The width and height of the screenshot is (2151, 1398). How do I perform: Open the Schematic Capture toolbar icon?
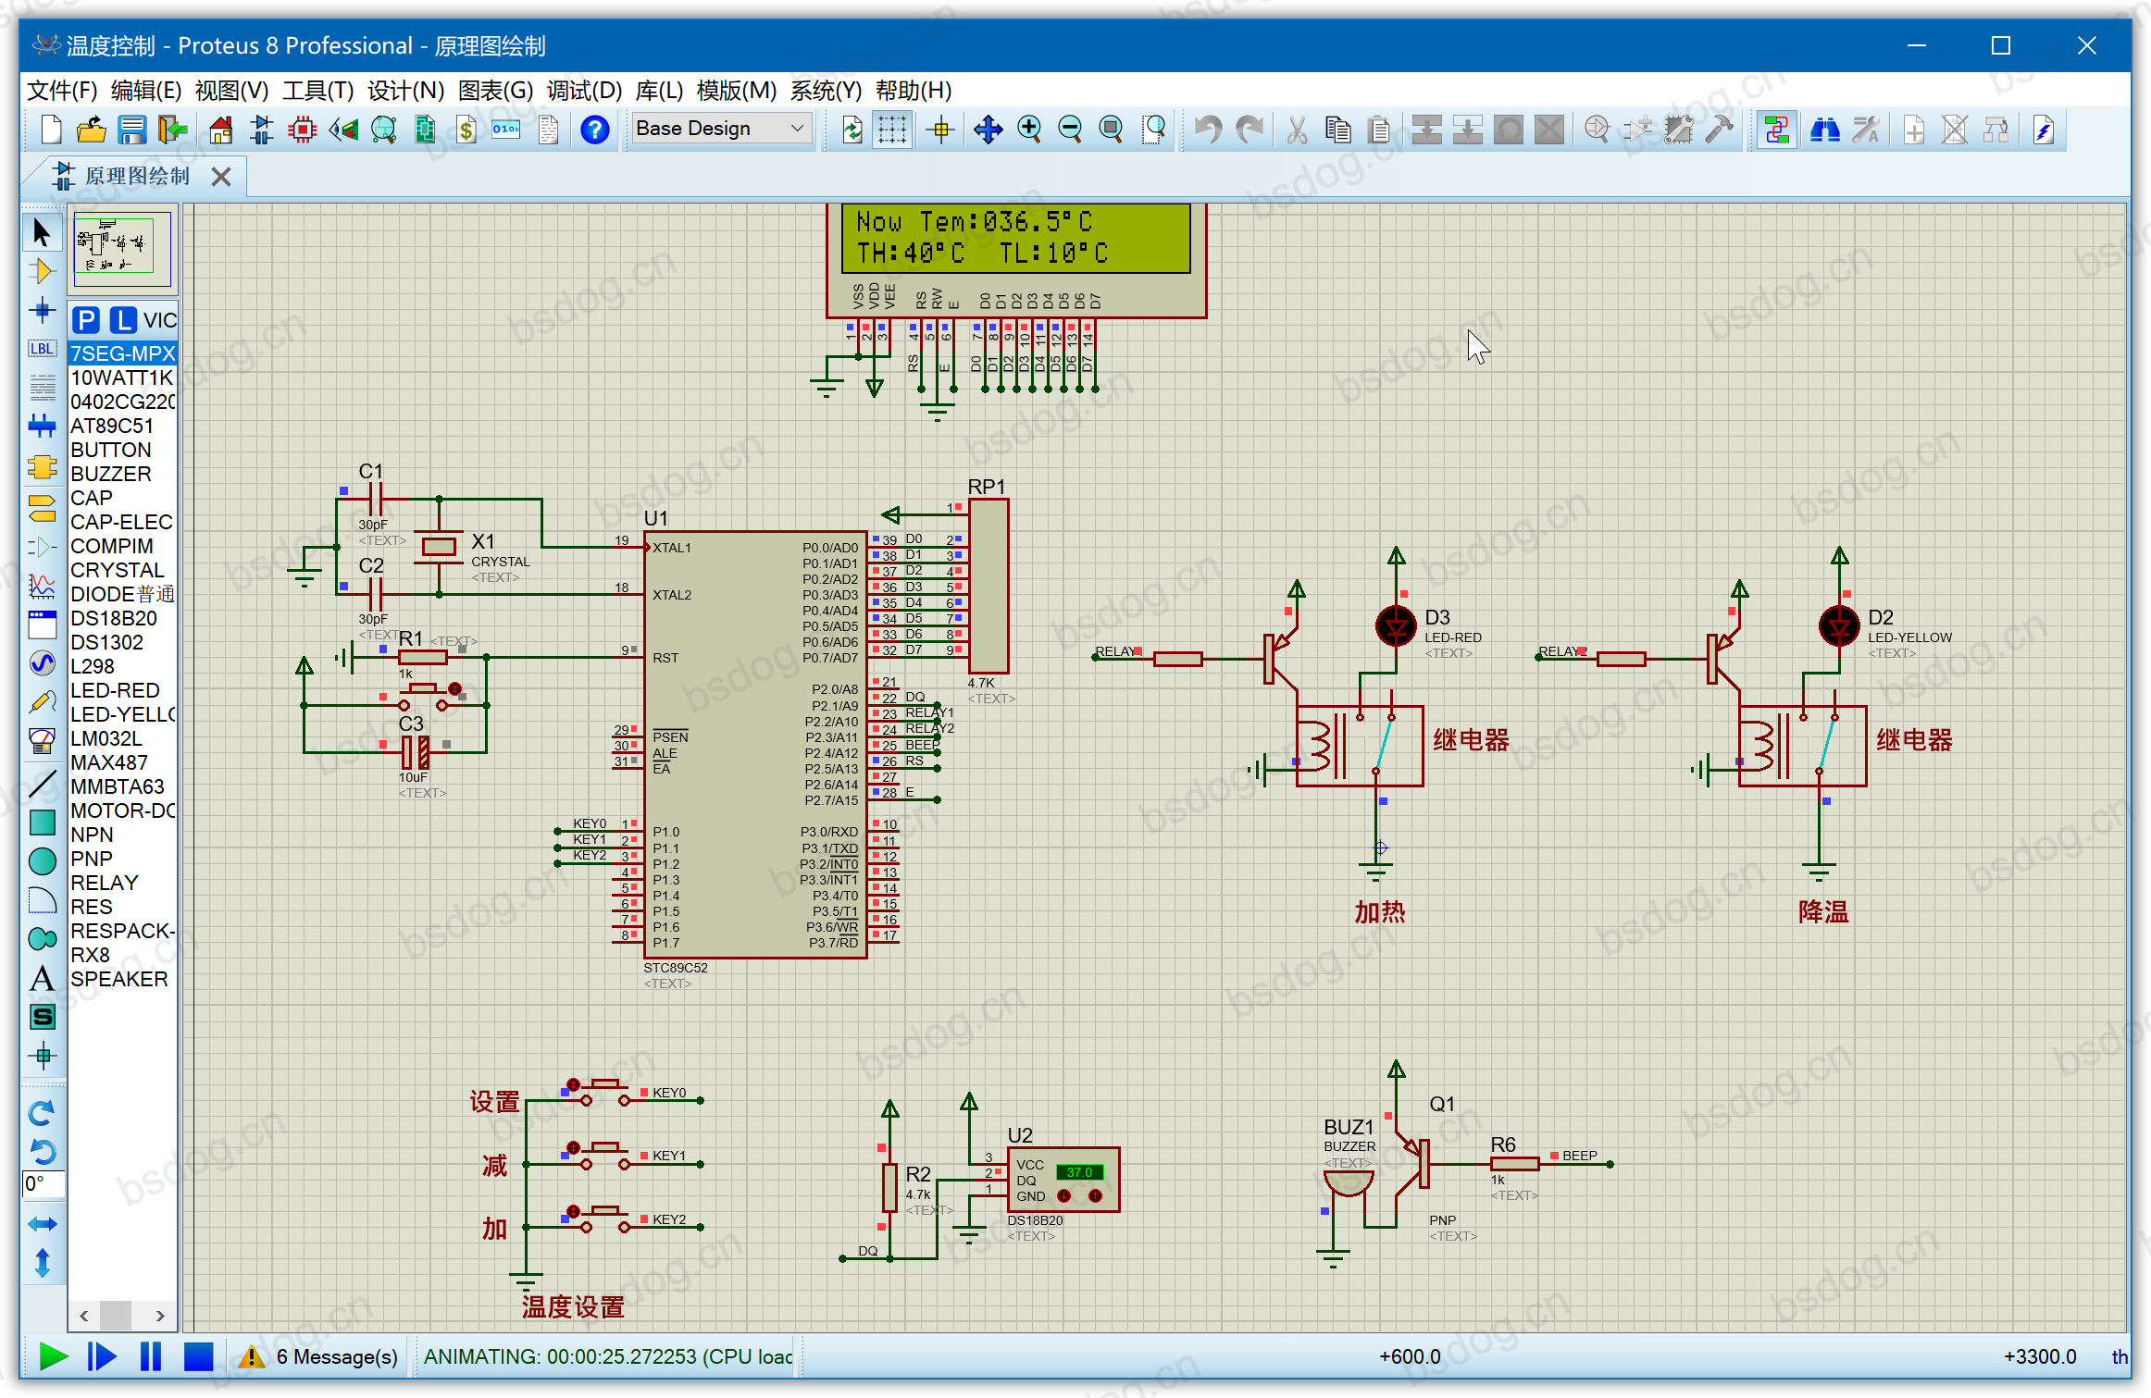[x=262, y=130]
